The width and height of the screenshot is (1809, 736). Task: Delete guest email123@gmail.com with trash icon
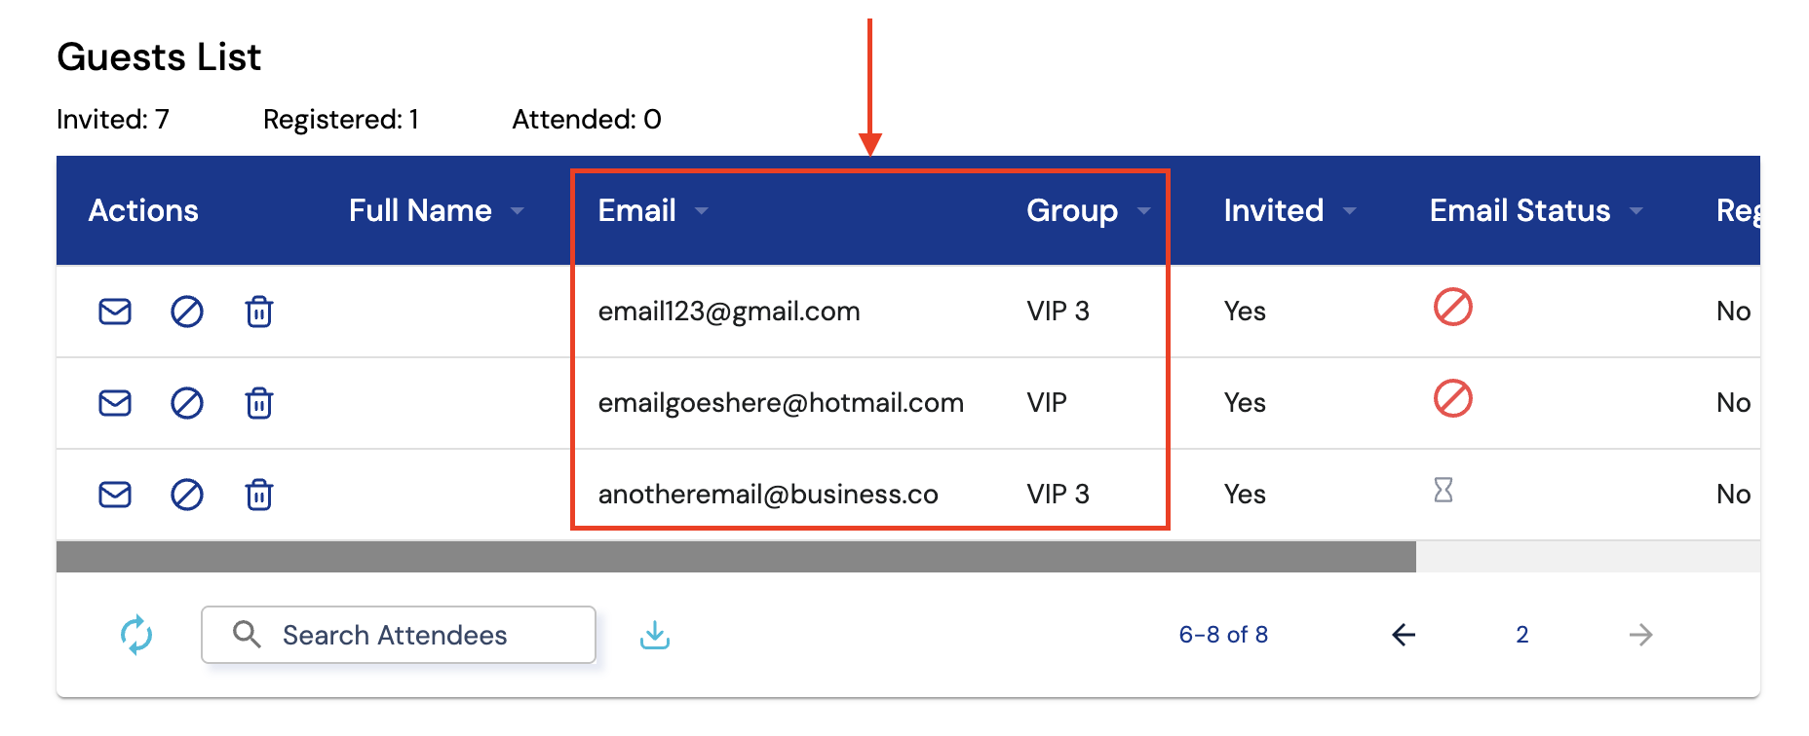click(259, 312)
